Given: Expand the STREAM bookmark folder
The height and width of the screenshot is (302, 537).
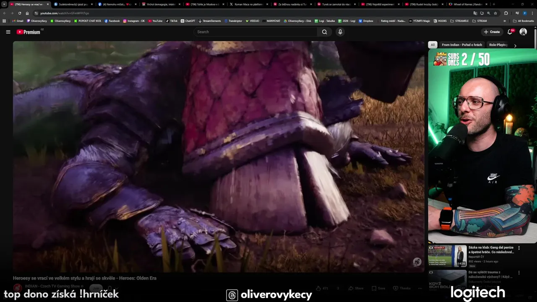Looking at the screenshot, I should tap(480, 21).
